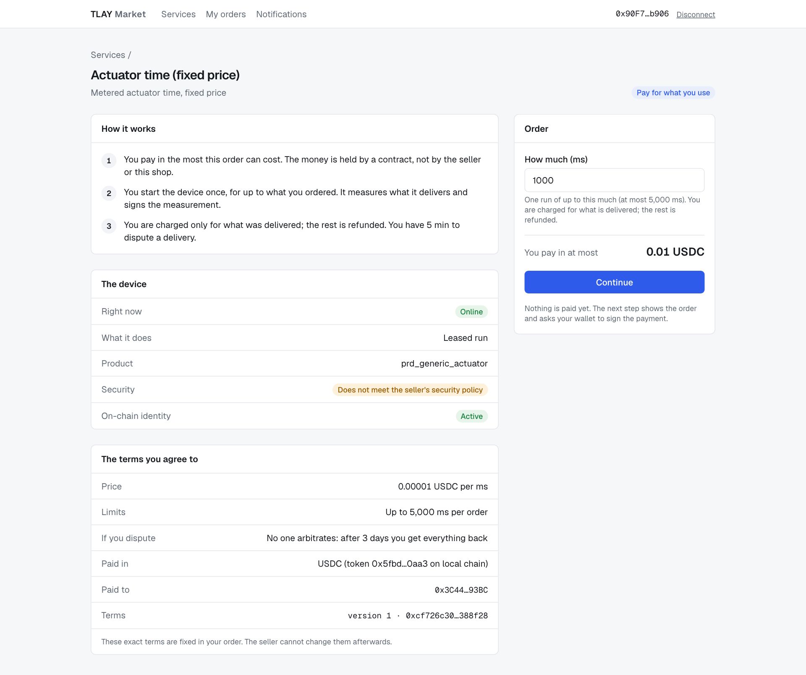Click wallet address 0x90F7…b906
The image size is (806, 675).
click(642, 14)
